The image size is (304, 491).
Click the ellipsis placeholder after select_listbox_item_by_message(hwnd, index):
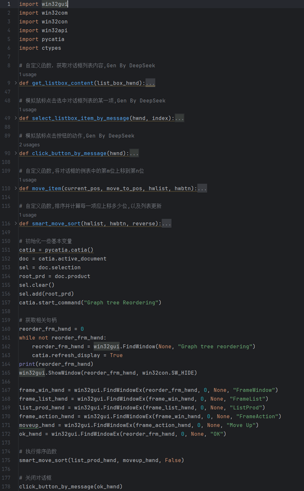coord(179,118)
